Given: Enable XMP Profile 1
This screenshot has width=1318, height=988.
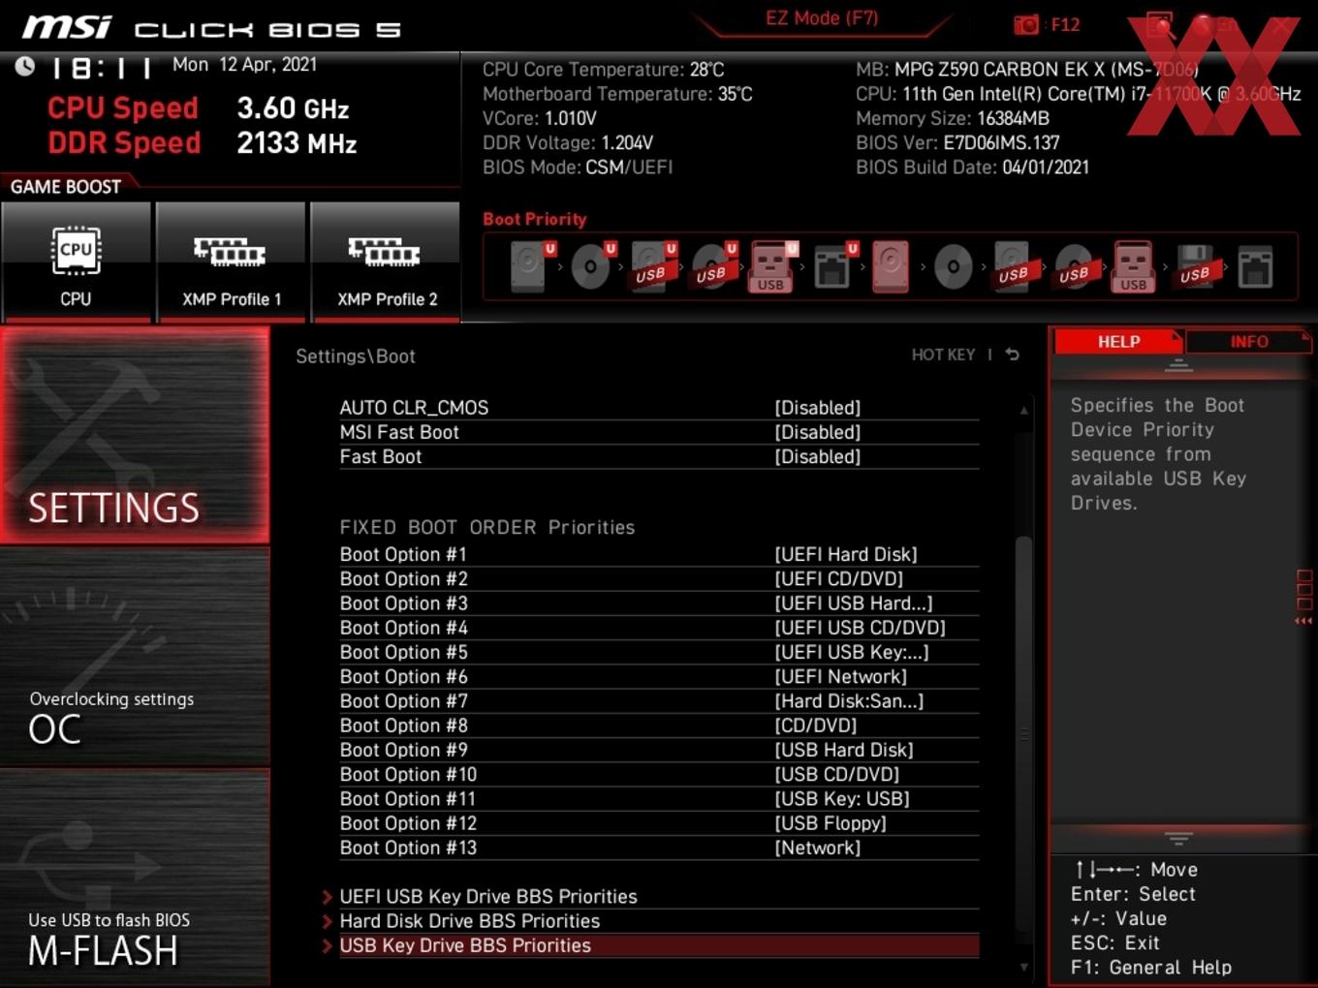Looking at the screenshot, I should coord(231,262).
